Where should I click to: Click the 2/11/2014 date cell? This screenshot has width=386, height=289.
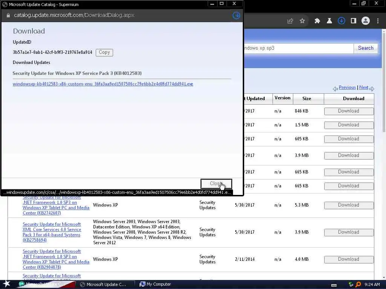point(245,259)
